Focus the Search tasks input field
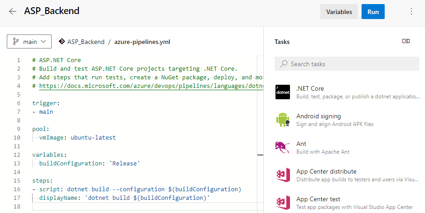 coord(347,64)
